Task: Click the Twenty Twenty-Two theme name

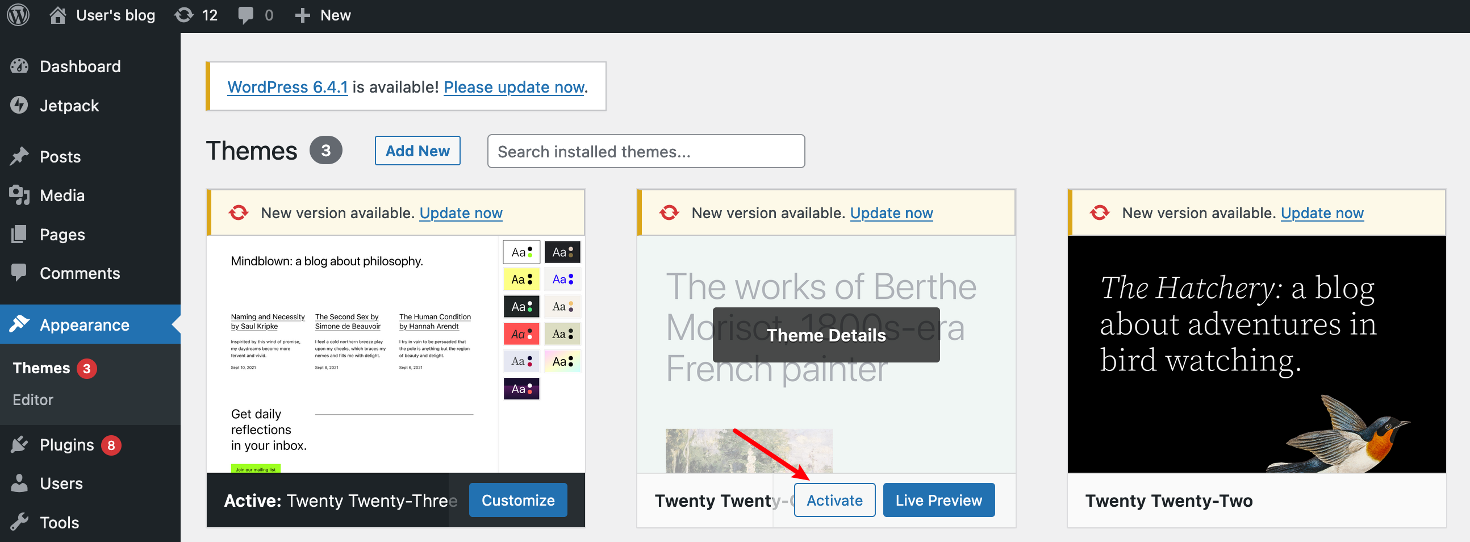Action: (1169, 501)
